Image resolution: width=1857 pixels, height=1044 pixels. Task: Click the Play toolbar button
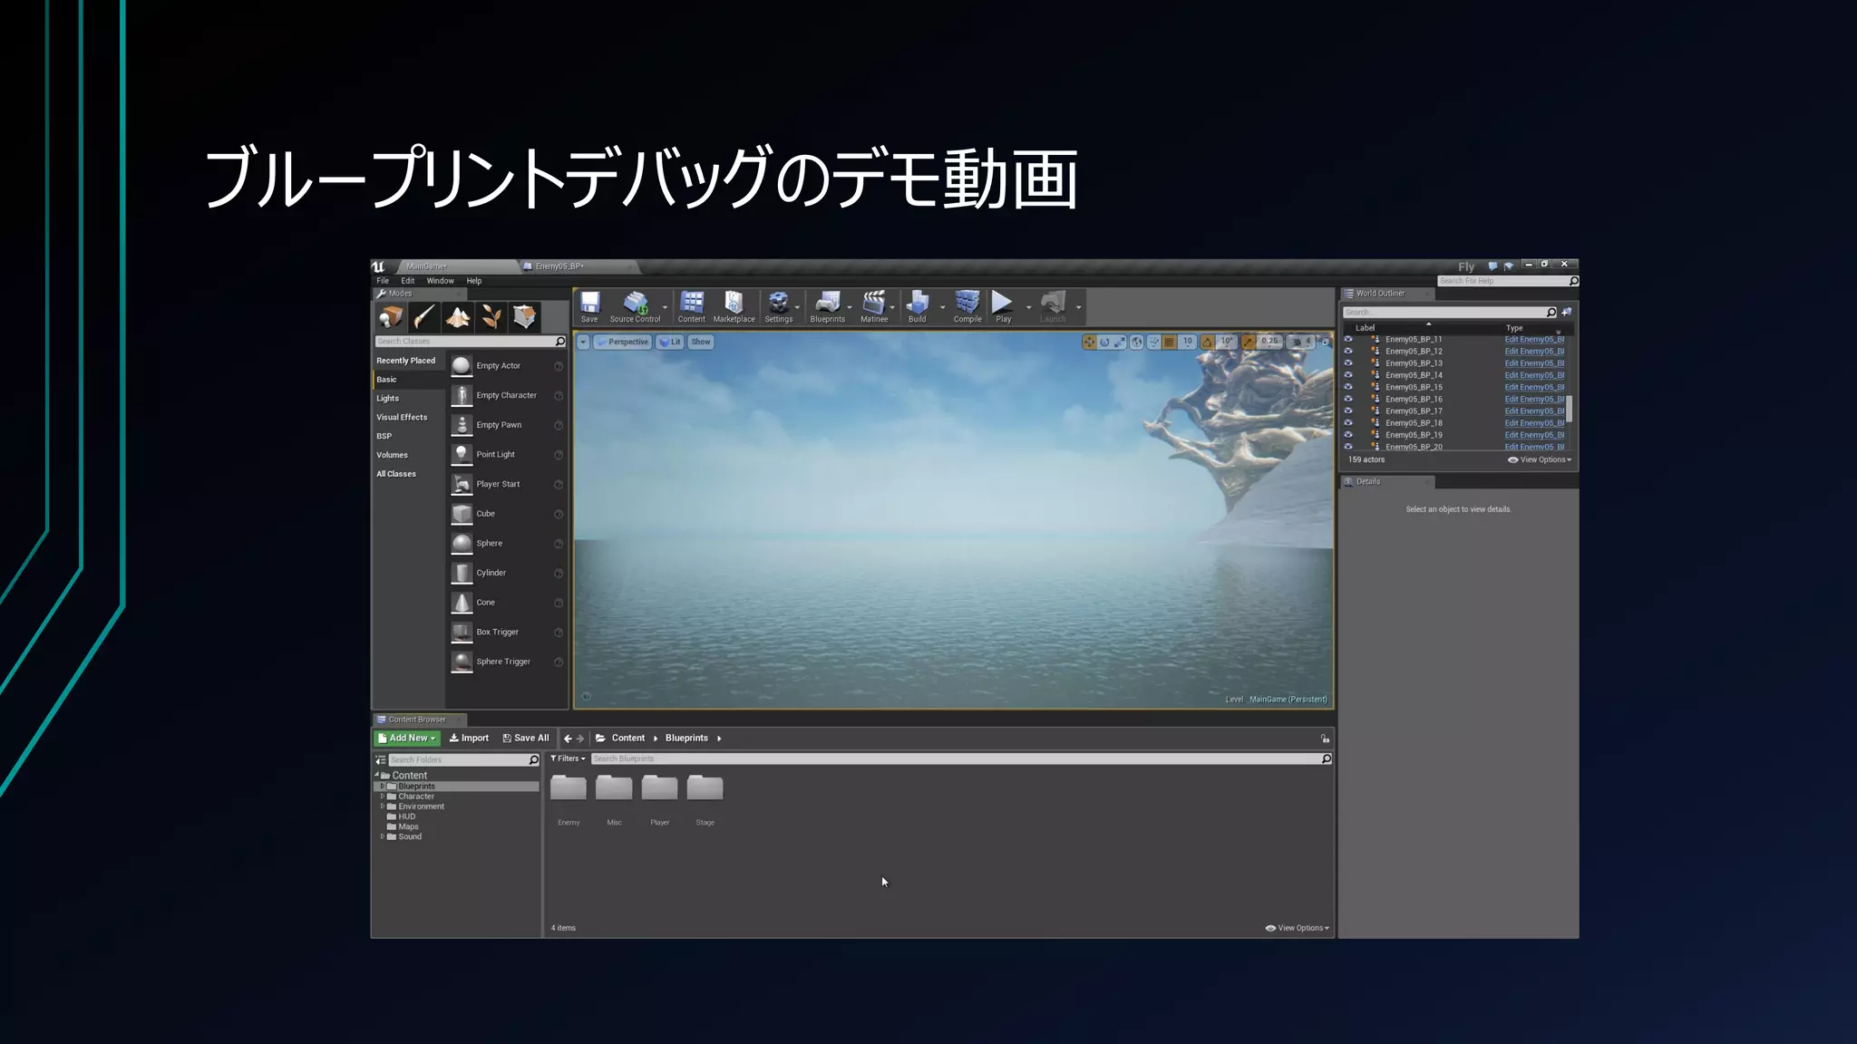pyautogui.click(x=1003, y=306)
